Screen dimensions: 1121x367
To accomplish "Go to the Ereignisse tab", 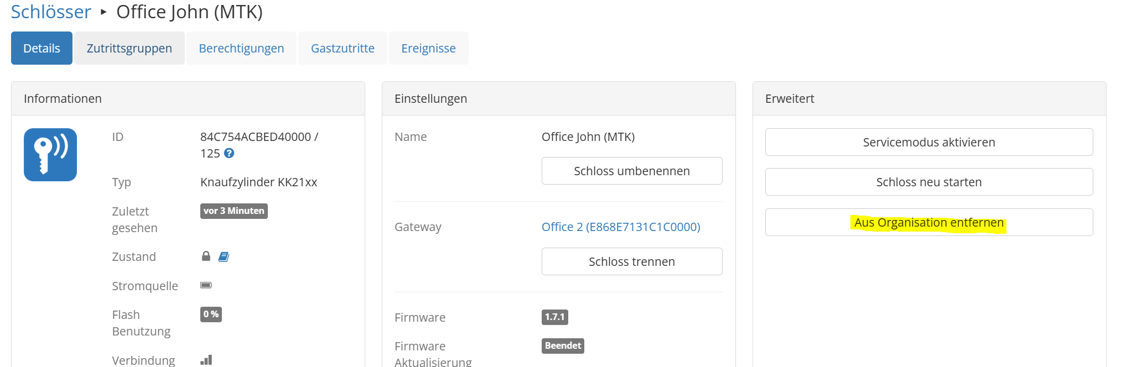I will pos(428,48).
